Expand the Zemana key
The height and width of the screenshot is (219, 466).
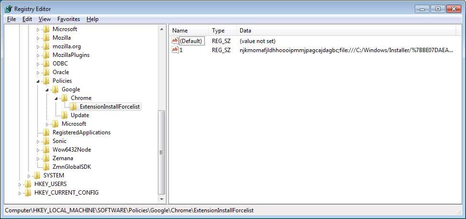[38, 159]
